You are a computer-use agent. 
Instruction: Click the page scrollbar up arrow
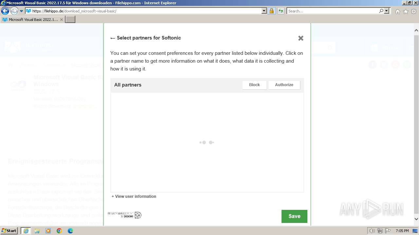[416, 30]
